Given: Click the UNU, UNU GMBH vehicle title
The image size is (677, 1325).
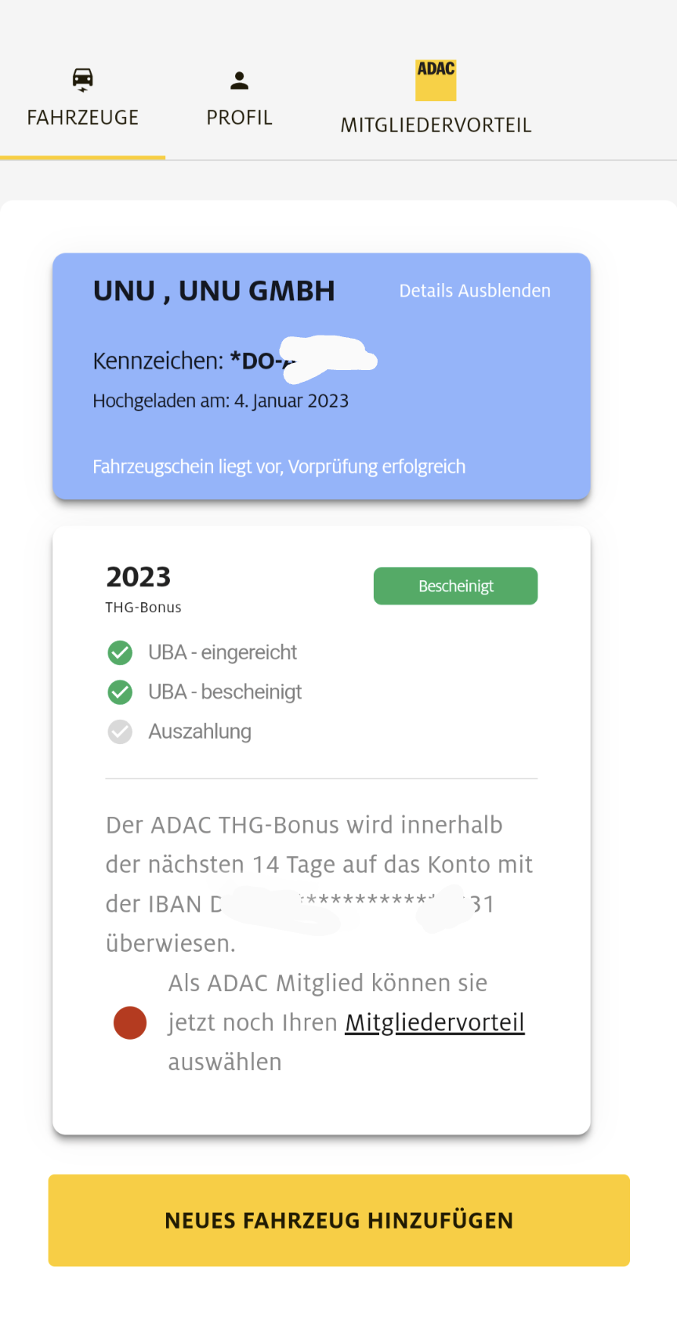Looking at the screenshot, I should pos(214,291).
